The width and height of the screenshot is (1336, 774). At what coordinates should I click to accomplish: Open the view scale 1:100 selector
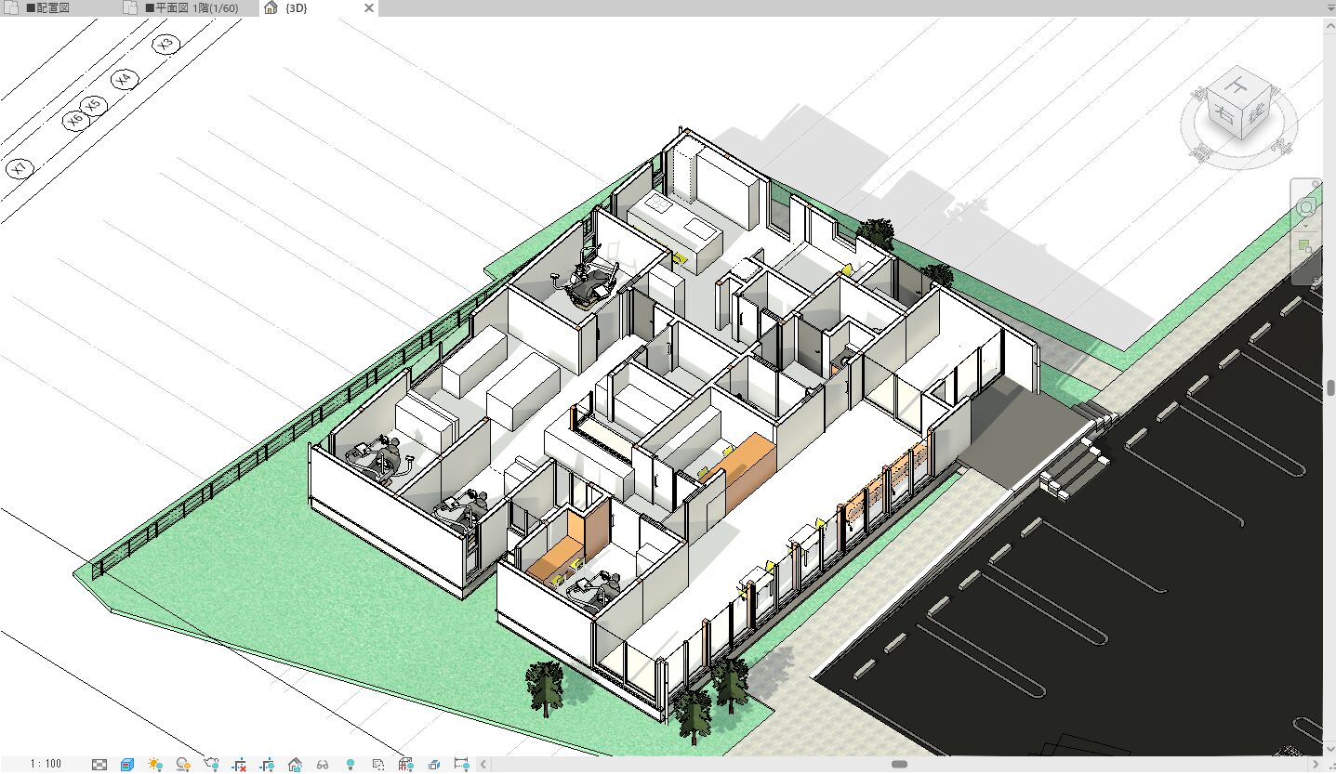pyautogui.click(x=46, y=764)
